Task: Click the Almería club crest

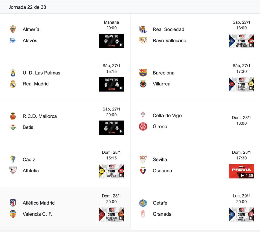Action: [13, 29]
